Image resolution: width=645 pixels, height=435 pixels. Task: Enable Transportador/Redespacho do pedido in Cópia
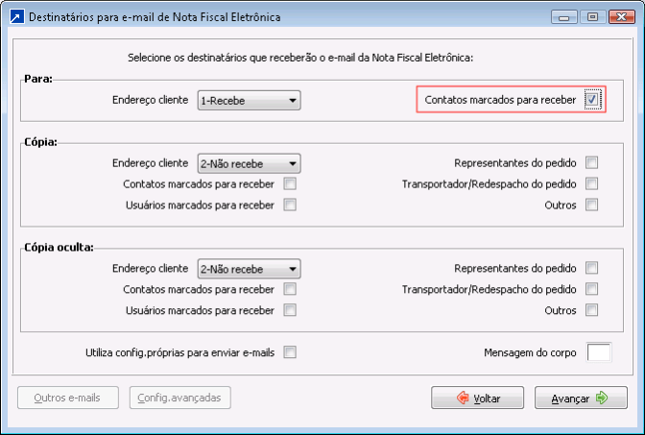tap(592, 184)
